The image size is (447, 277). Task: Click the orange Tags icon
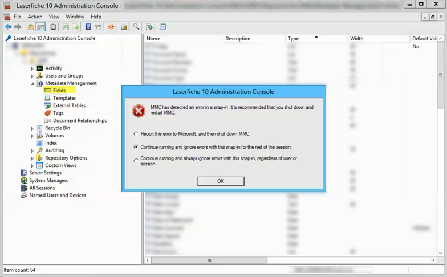pyautogui.click(x=48, y=113)
